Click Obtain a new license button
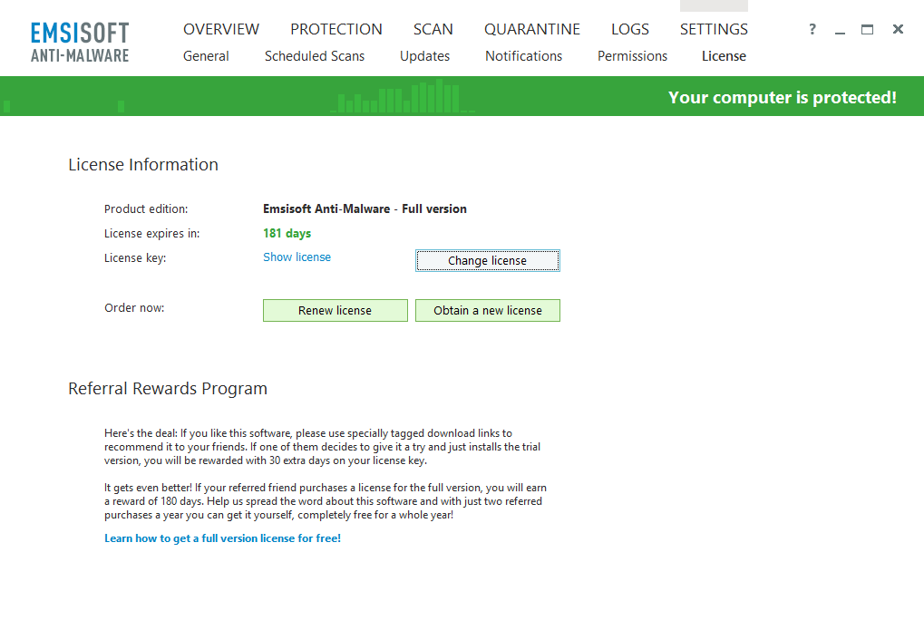The image size is (924, 620). (487, 310)
